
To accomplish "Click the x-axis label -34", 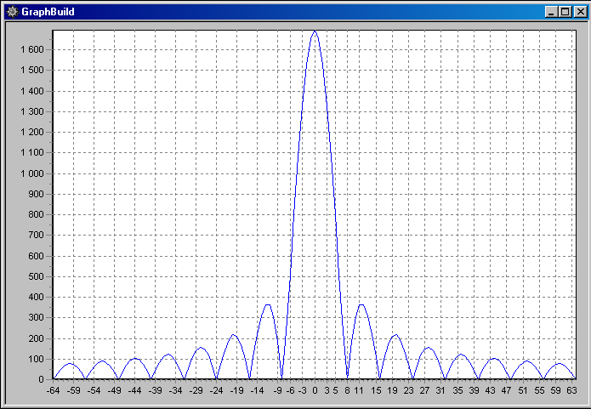I will coord(175,390).
